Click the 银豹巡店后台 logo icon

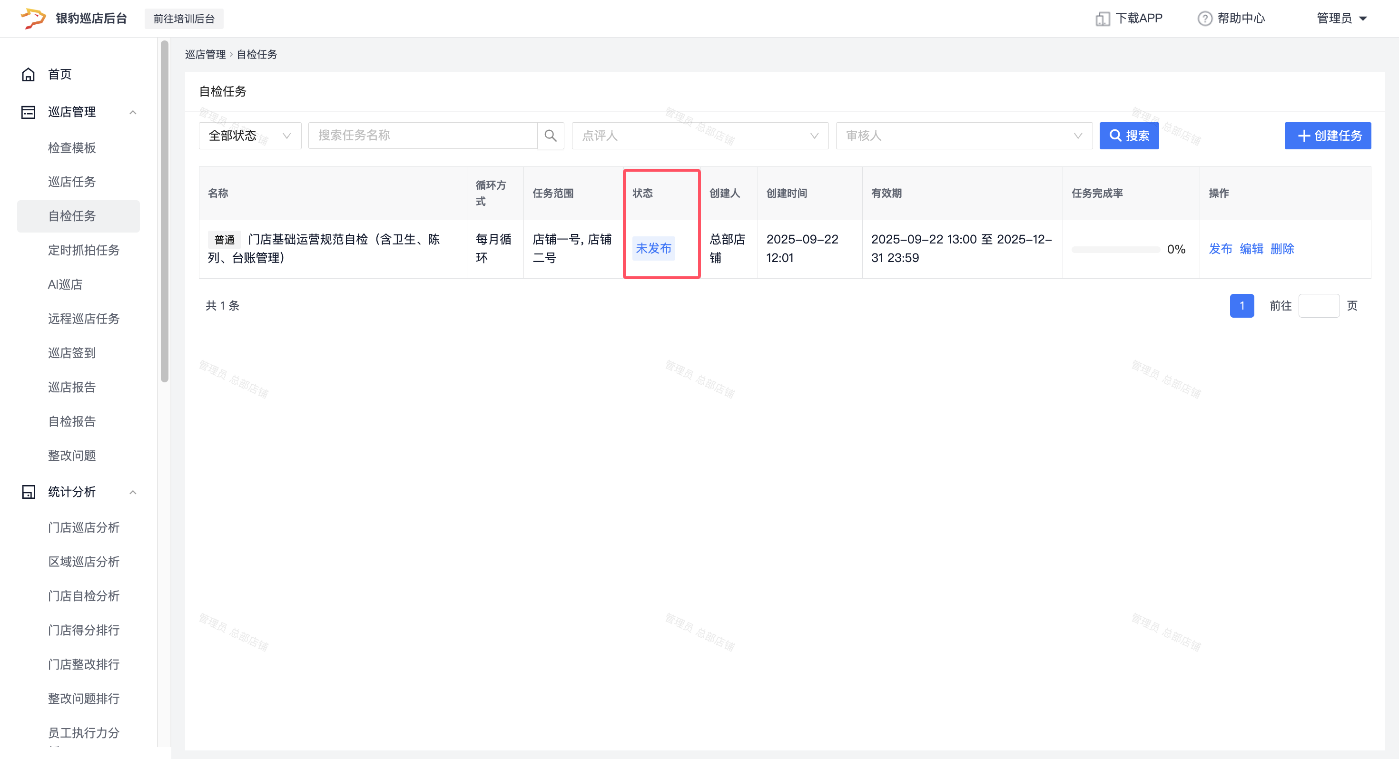(x=32, y=18)
